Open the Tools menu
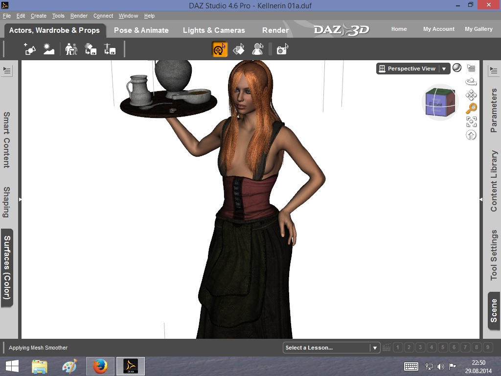501x376 pixels. tap(58, 16)
